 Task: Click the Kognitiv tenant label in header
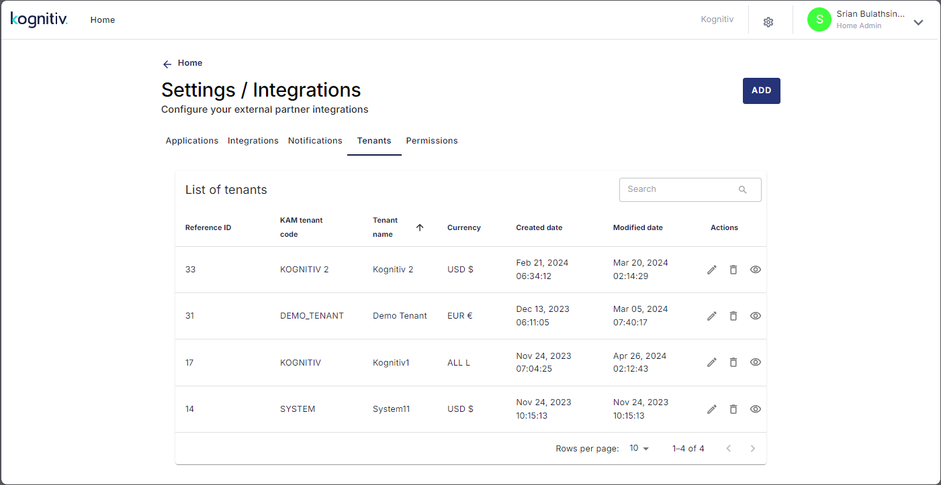pos(717,19)
